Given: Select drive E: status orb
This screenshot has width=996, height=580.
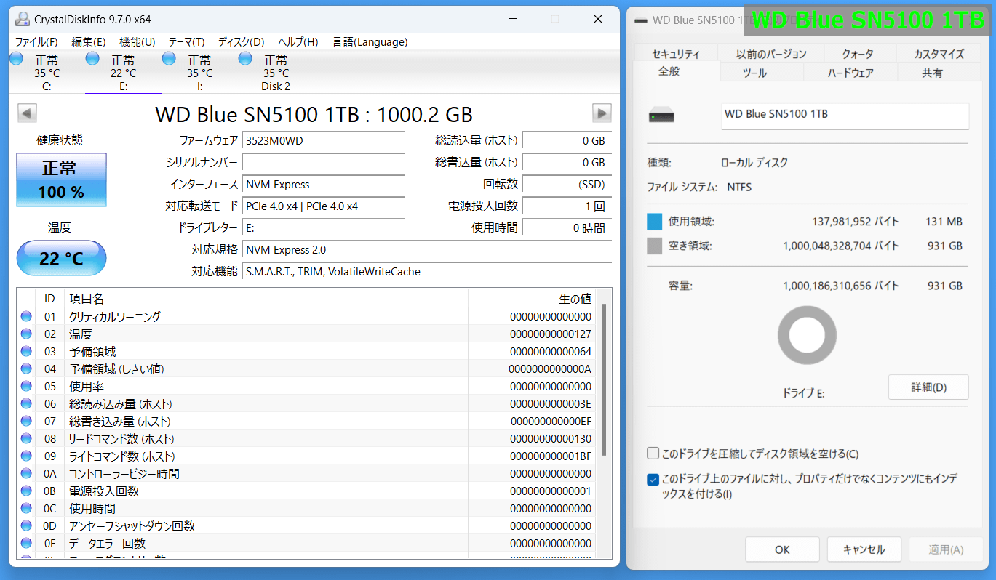Looking at the screenshot, I should 92,58.
